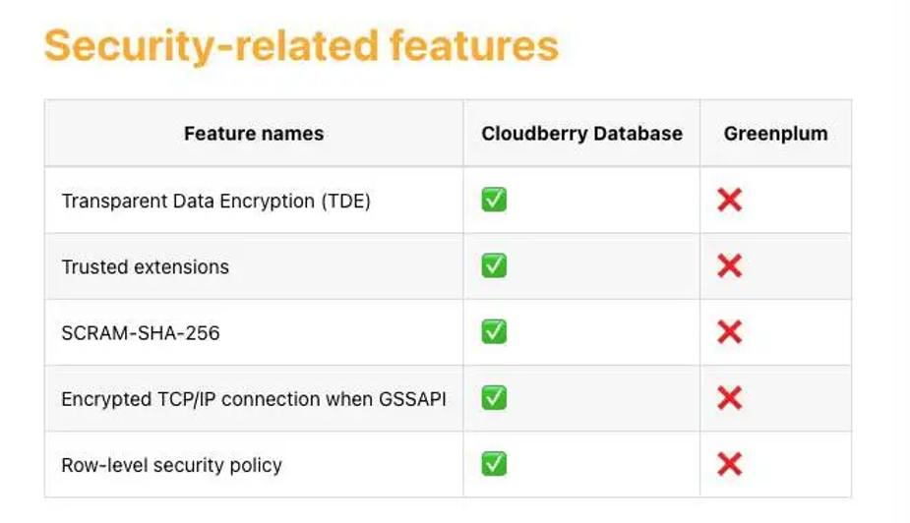Screen dimensions: 910x523
Task: Click the green checkmark for Row-level security policy
Action: [494, 464]
